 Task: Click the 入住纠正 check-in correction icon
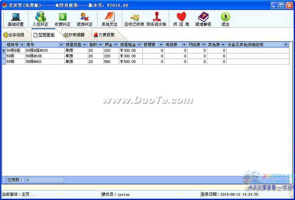pos(40,19)
